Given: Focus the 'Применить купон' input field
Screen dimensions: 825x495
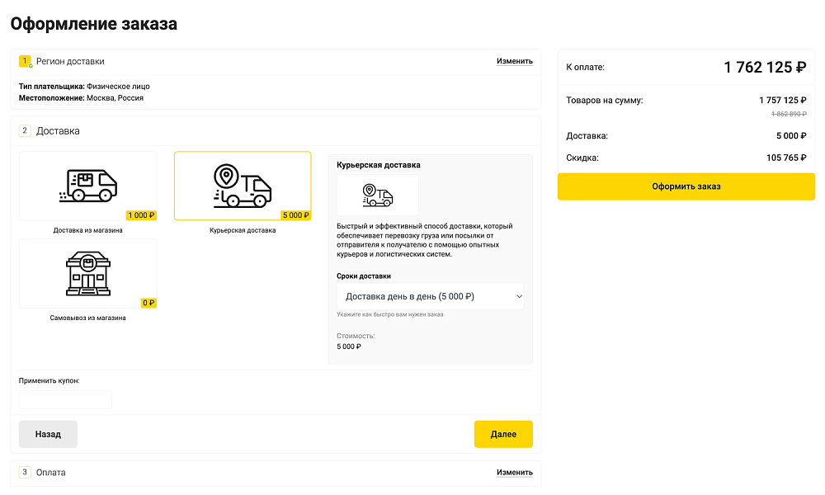Looking at the screenshot, I should pos(65,399).
